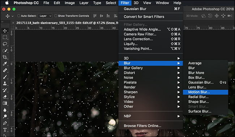Choose Gaussian Blur in Blur submenu
Image resolution: width=235 pixels, height=137 pixels.
(x=205, y=82)
